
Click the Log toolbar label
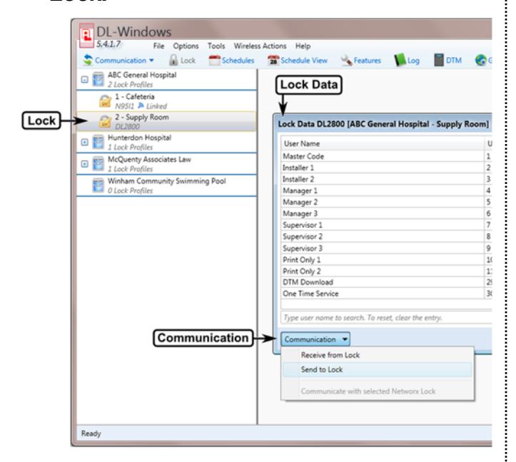[x=413, y=61]
